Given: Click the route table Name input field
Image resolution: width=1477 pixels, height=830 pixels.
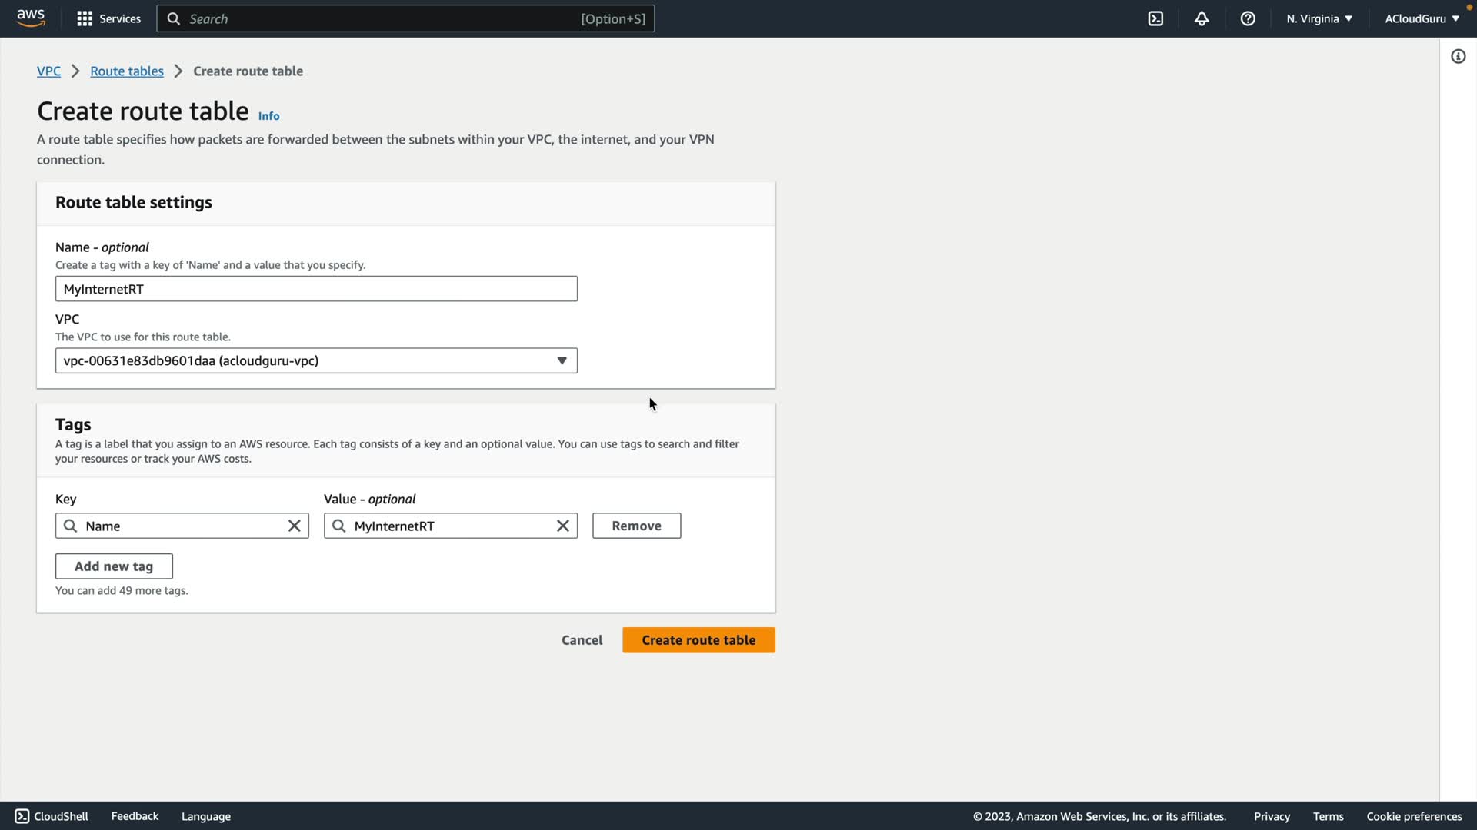Looking at the screenshot, I should [x=316, y=289].
